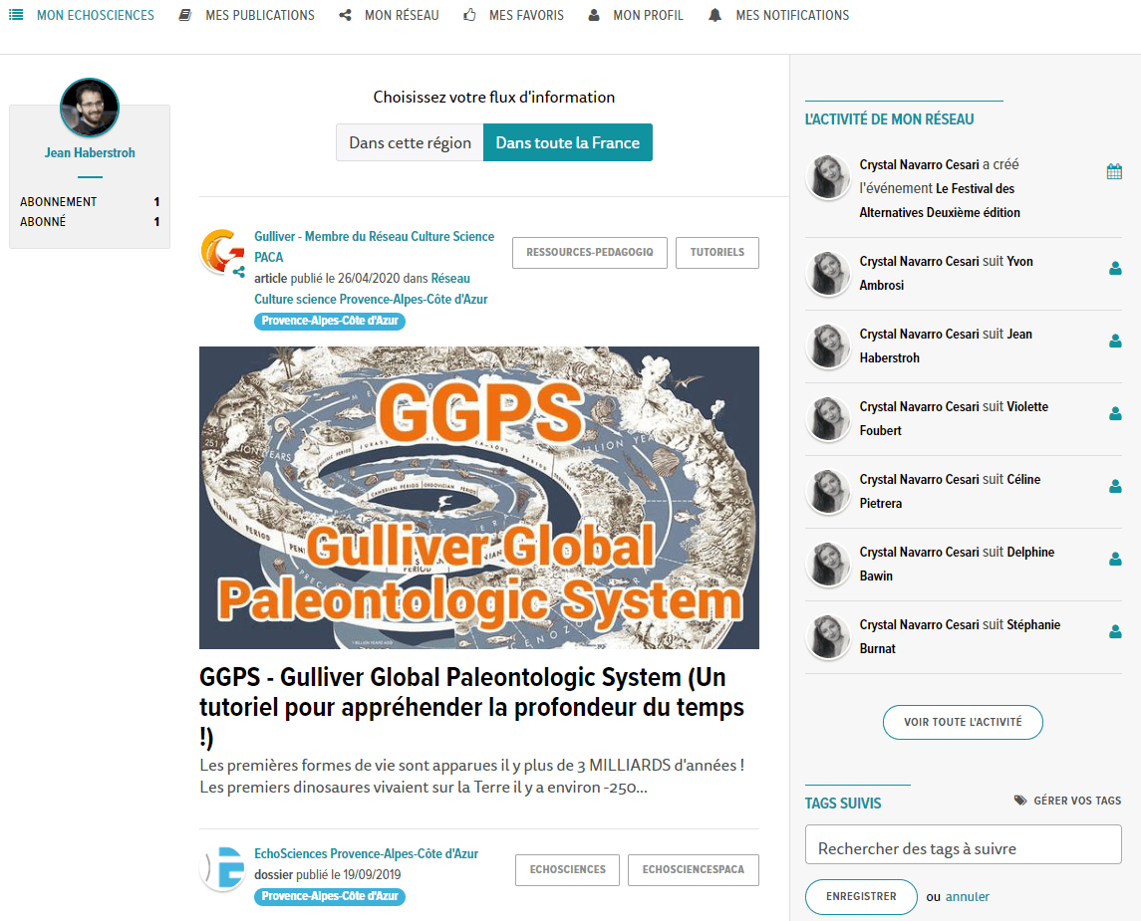
Task: Open Jean Haberstroh profile avatar
Action: click(90, 107)
